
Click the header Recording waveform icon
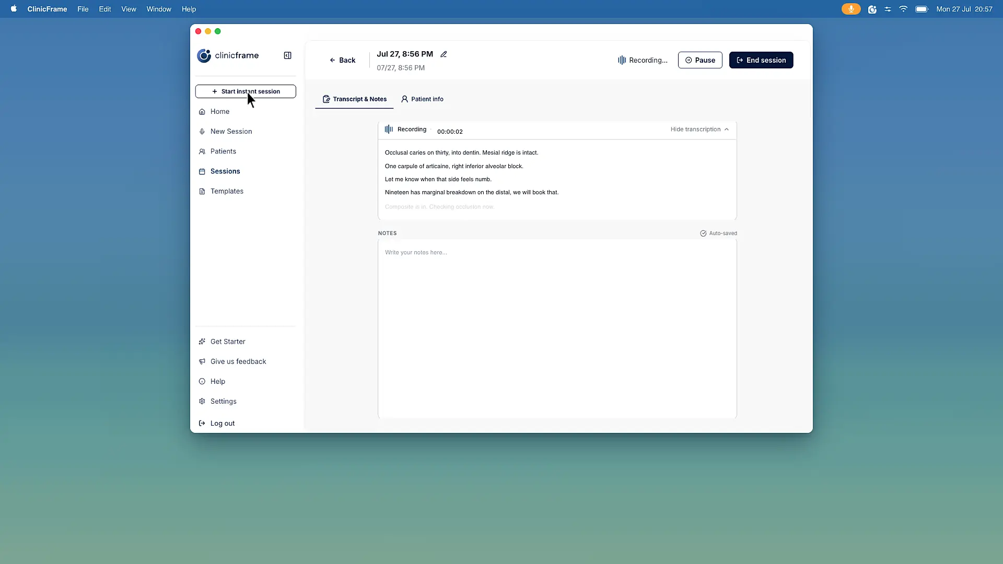tap(622, 60)
